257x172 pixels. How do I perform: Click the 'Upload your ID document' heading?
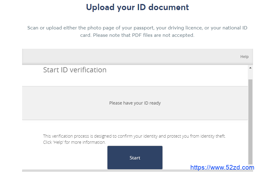tap(138, 7)
